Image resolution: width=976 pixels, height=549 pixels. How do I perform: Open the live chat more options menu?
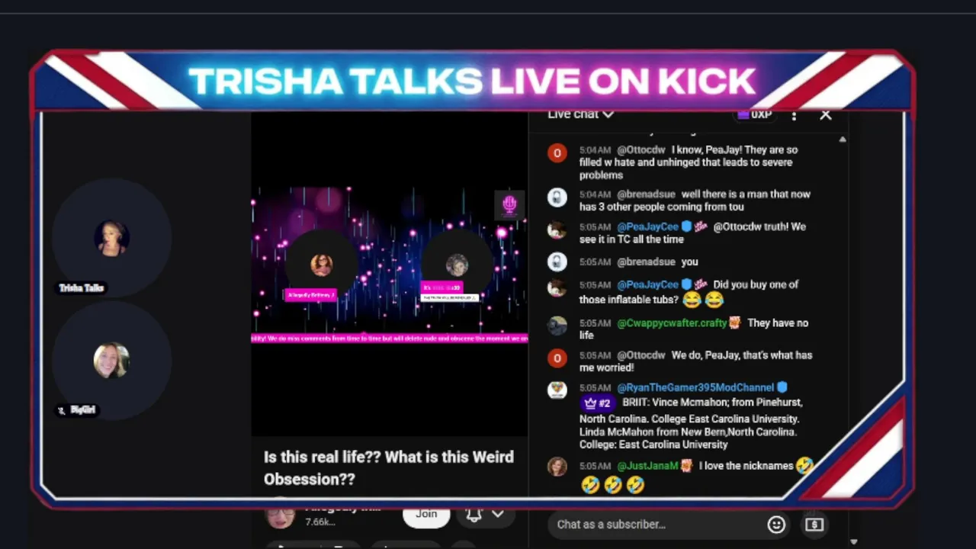click(x=794, y=115)
